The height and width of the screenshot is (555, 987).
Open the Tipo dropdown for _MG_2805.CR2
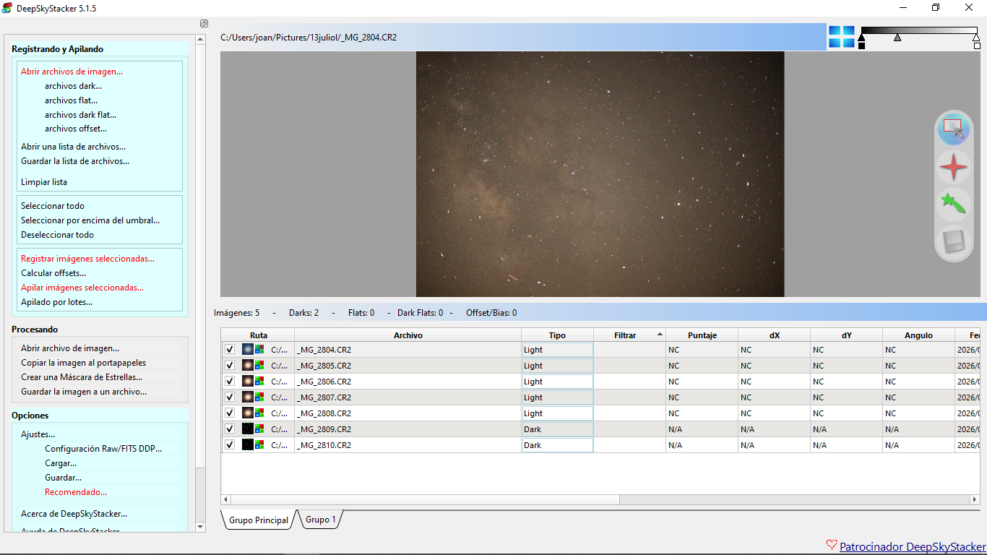pyautogui.click(x=557, y=366)
